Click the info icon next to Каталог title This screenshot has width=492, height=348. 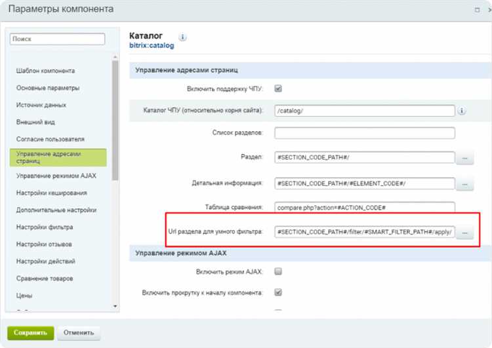(x=182, y=37)
